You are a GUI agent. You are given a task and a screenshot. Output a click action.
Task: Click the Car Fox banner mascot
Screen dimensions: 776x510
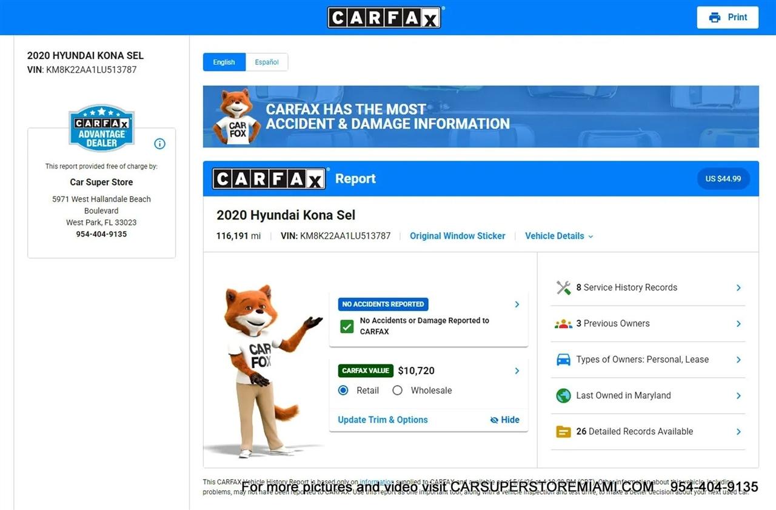tap(236, 116)
